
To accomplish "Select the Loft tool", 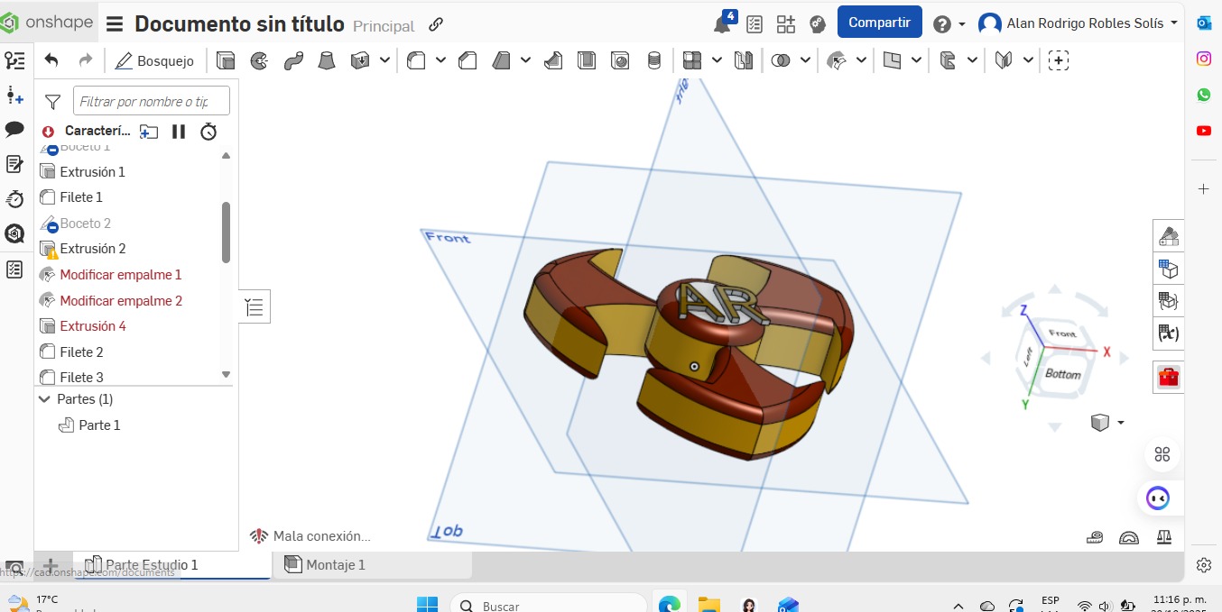I will tap(327, 60).
